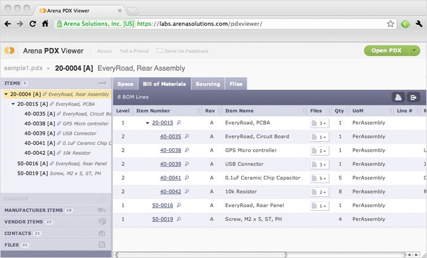Click the magnifier icon next to 40-0041

pyautogui.click(x=186, y=178)
